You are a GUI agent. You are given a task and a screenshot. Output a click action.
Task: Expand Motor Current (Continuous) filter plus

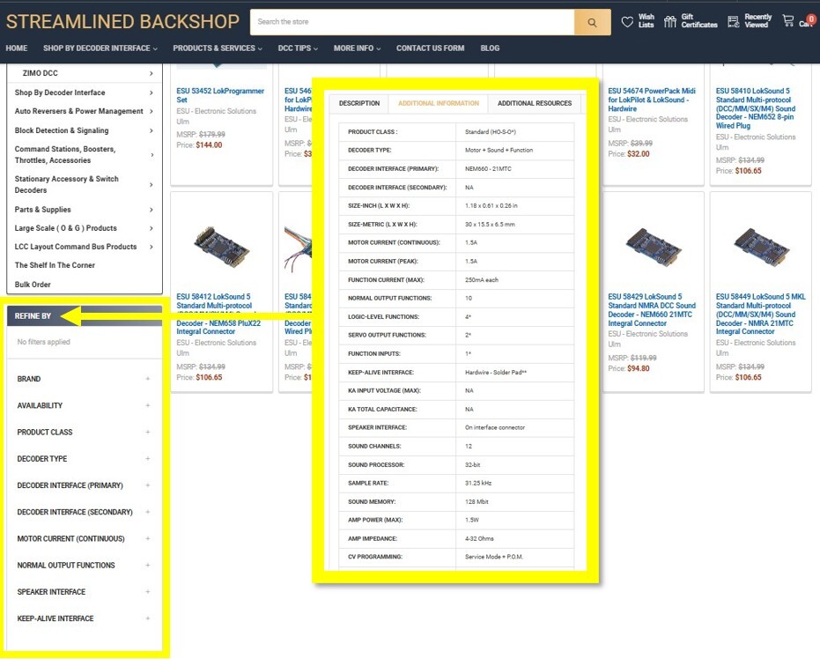click(148, 538)
